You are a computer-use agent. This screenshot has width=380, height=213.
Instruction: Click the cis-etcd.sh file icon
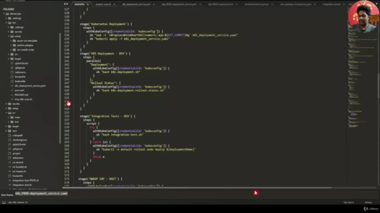(9, 163)
